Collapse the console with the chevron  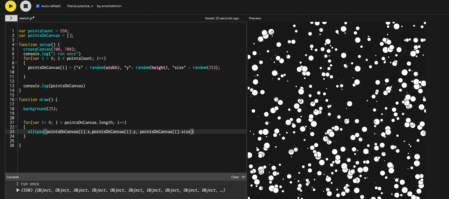pos(243,177)
